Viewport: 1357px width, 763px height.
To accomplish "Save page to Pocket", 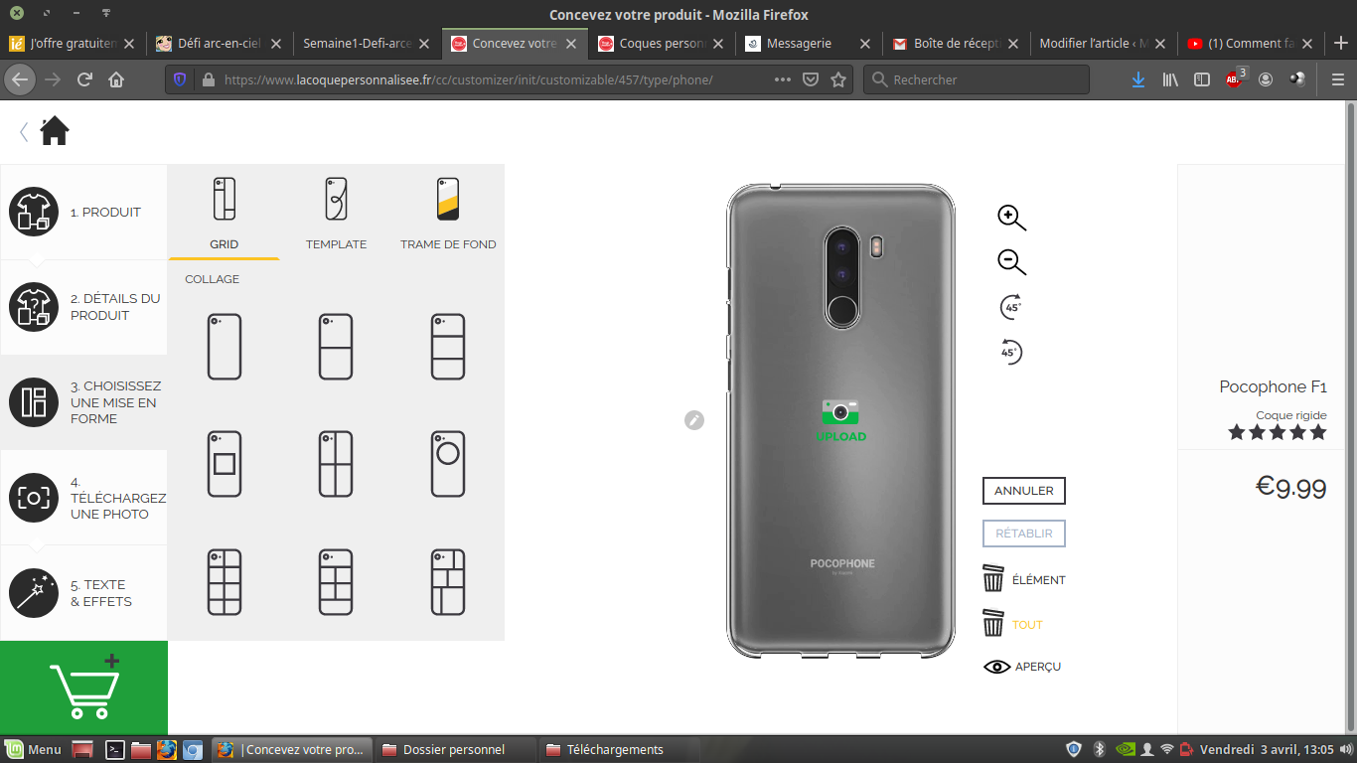I will [811, 79].
